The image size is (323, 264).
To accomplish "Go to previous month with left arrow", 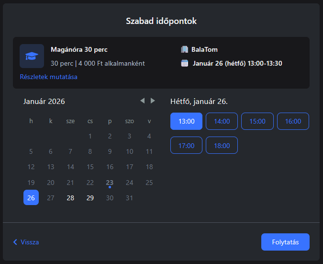I will coord(142,101).
